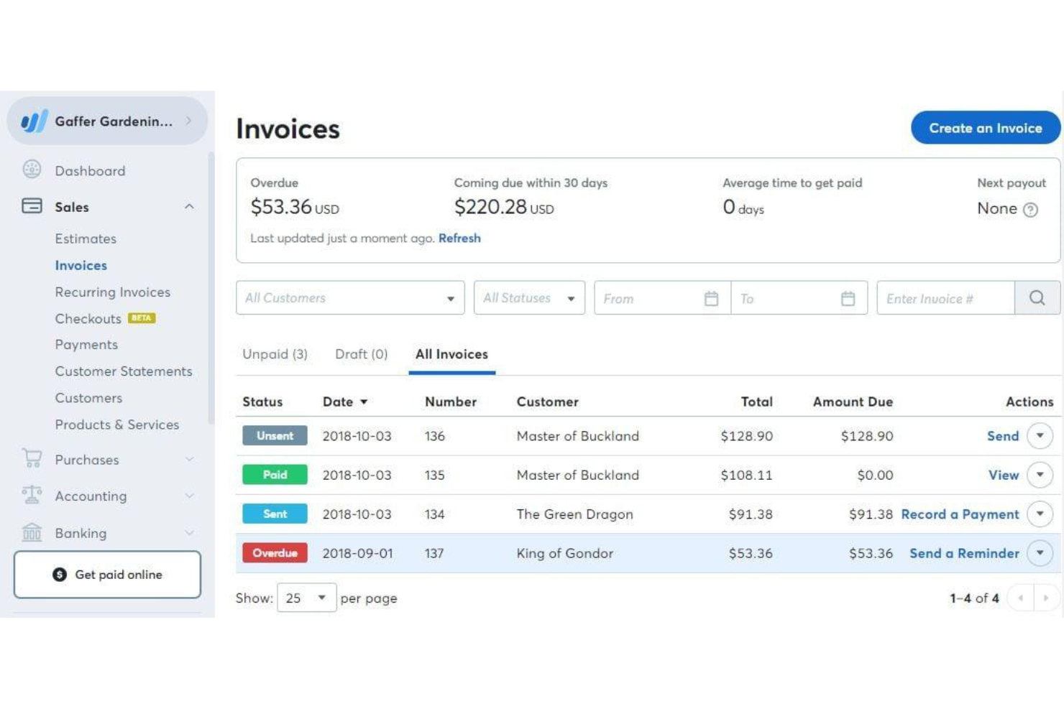Viewport: 1064px width, 709px height.
Task: Click the Enter Invoice # input field
Action: click(x=945, y=297)
